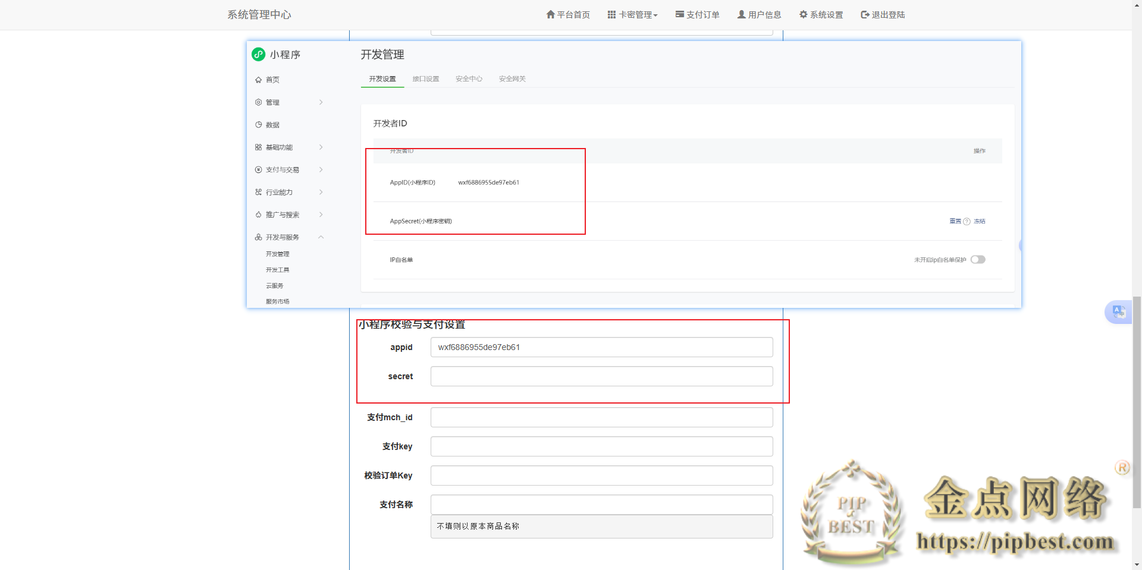Switch to the 安全中心 tab
The image size is (1142, 570).
[468, 78]
